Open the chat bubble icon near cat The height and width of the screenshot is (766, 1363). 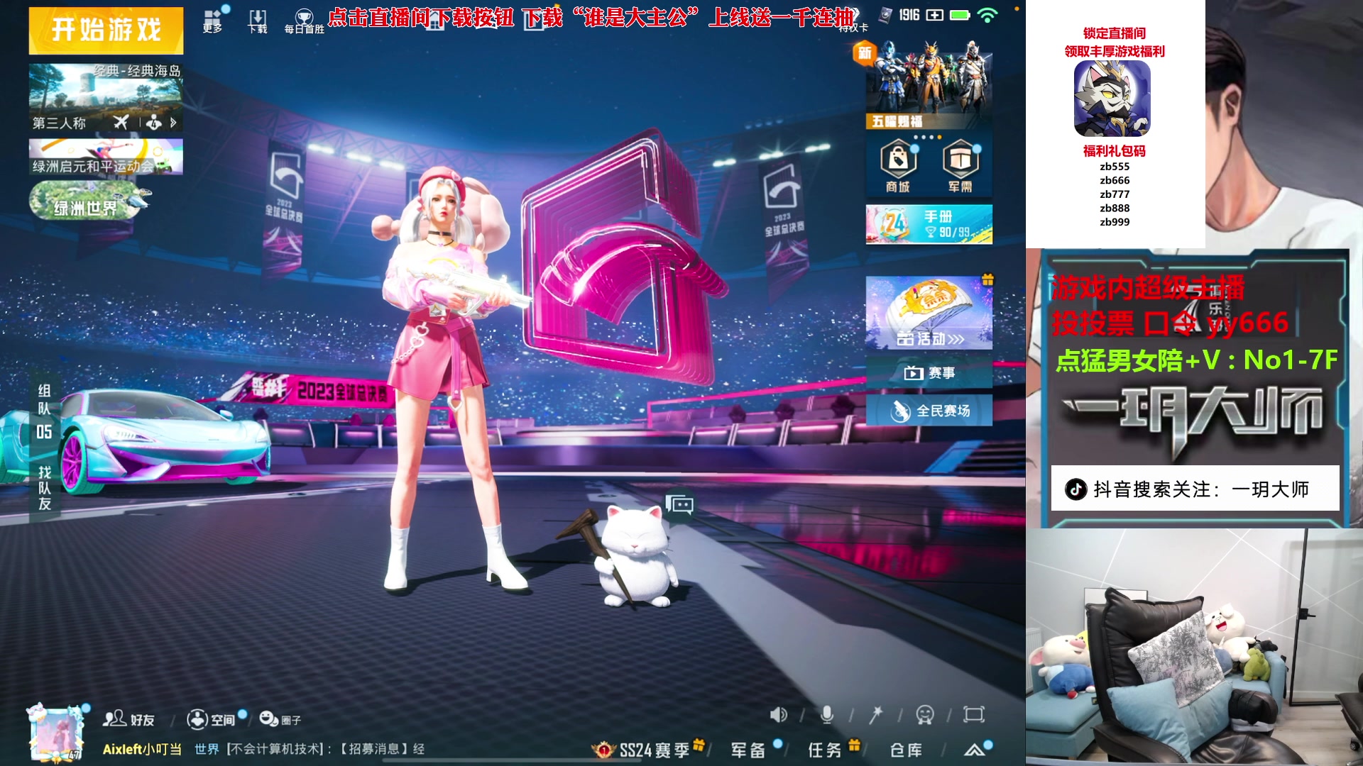click(679, 504)
